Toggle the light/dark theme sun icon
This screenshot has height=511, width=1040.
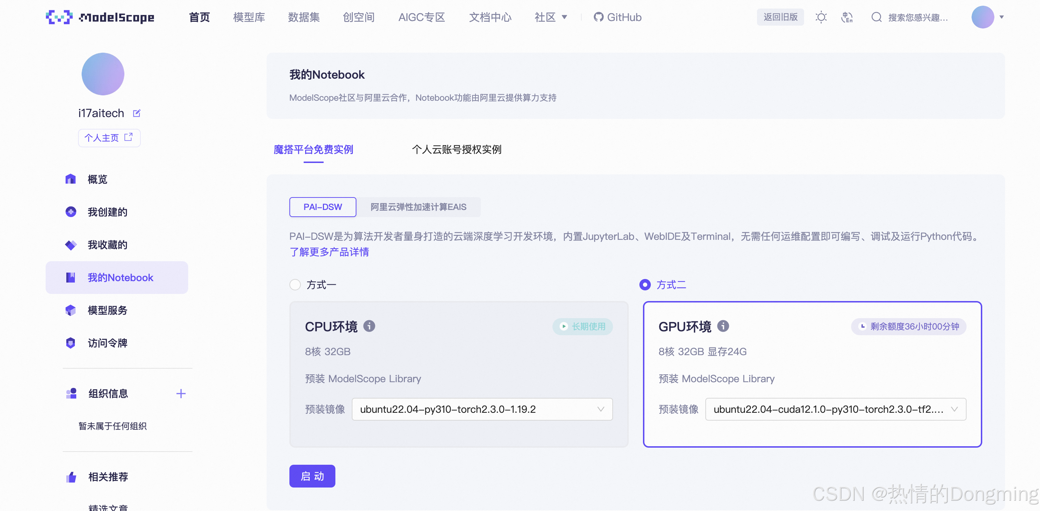click(x=821, y=17)
